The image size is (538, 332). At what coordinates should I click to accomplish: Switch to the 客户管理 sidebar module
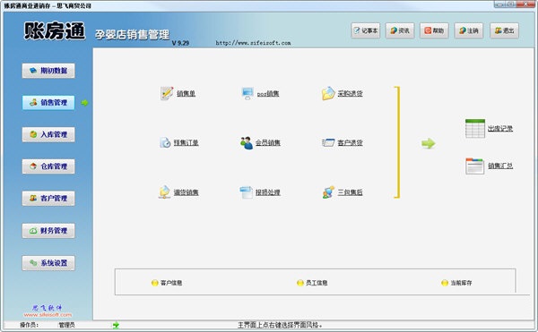coord(48,198)
